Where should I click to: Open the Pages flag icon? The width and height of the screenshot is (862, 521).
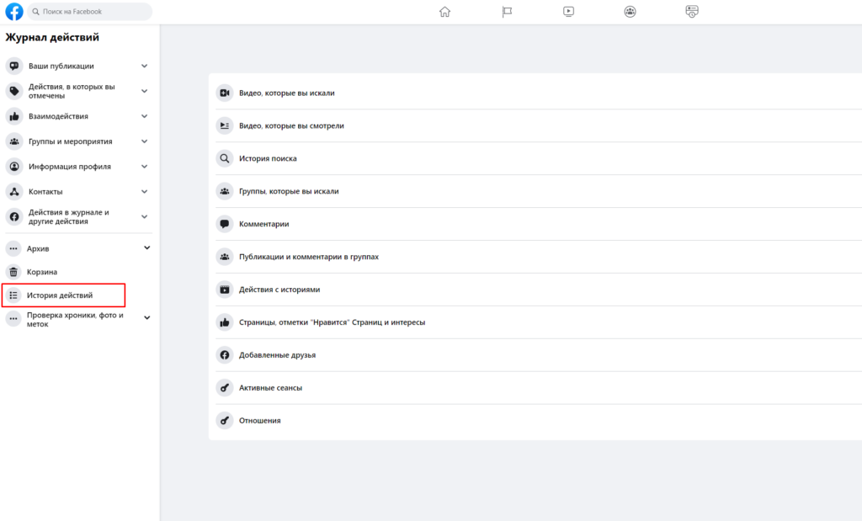click(508, 12)
